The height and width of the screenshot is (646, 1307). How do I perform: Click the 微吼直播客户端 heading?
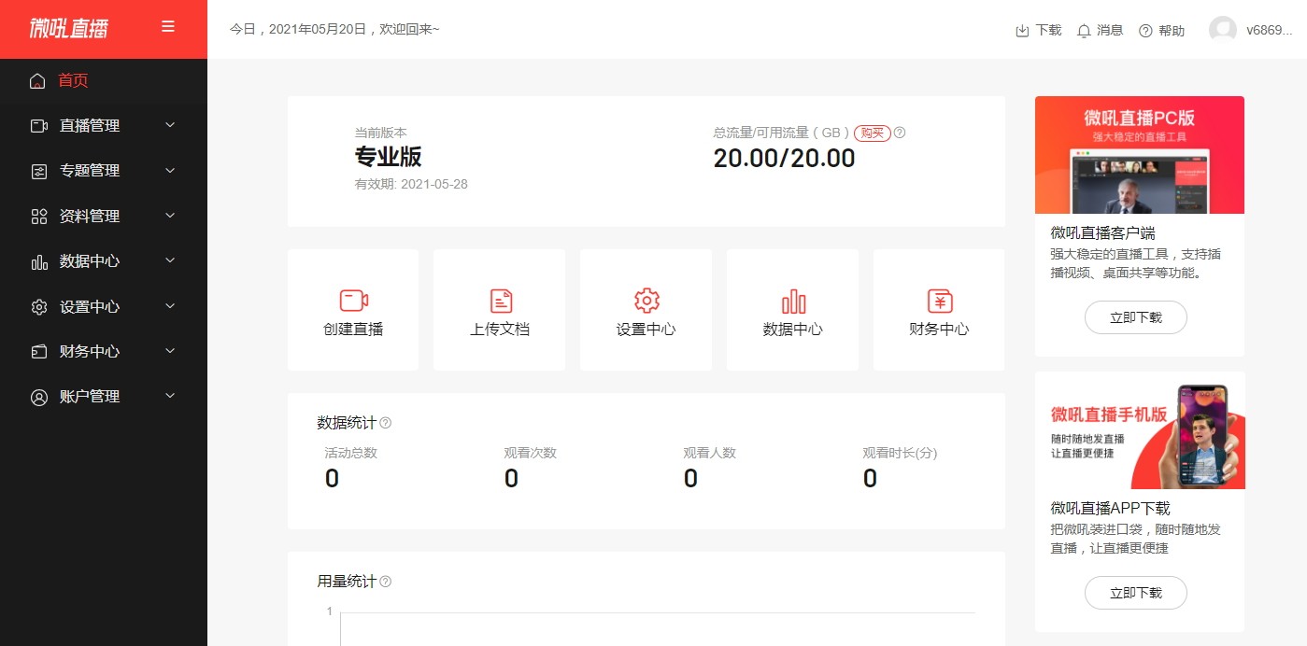coord(1102,233)
